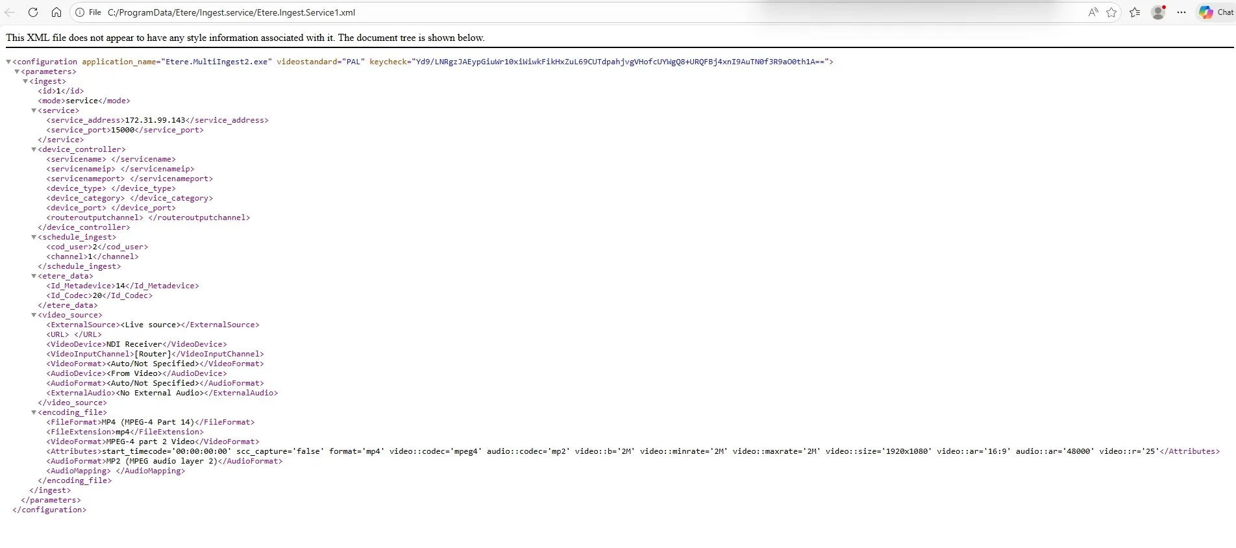
Task: Collapse the encoding_file node
Action: click(x=34, y=412)
